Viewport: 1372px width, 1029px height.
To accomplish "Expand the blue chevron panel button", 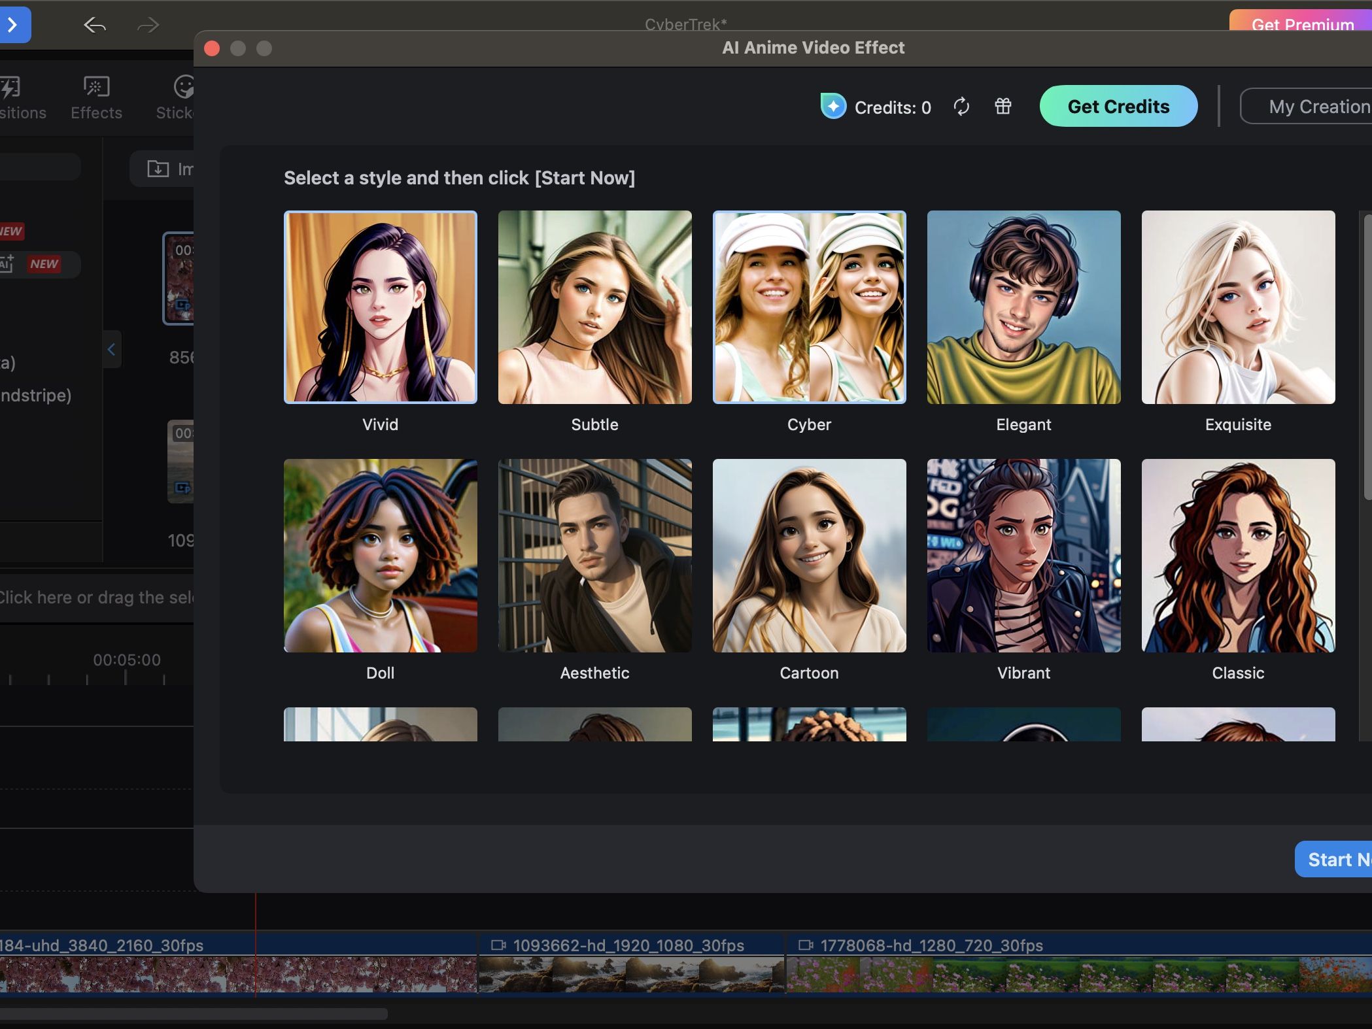I will pyautogui.click(x=13, y=25).
